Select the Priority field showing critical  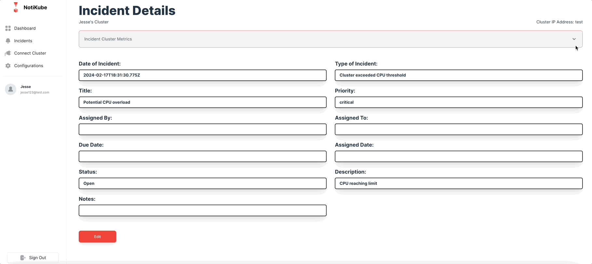pyautogui.click(x=459, y=102)
